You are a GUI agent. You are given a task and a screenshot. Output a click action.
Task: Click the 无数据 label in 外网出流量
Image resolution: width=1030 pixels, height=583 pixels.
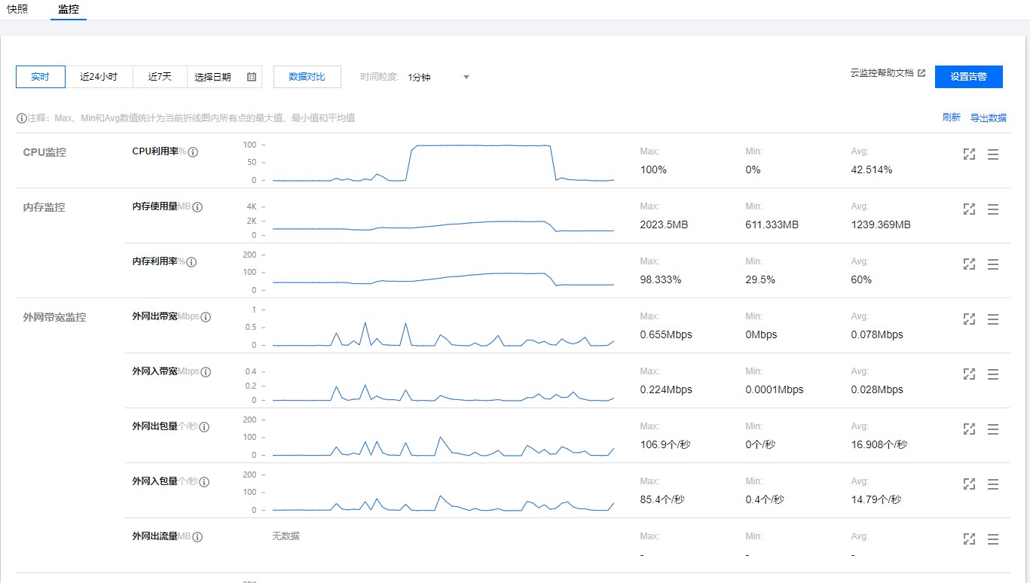click(286, 536)
